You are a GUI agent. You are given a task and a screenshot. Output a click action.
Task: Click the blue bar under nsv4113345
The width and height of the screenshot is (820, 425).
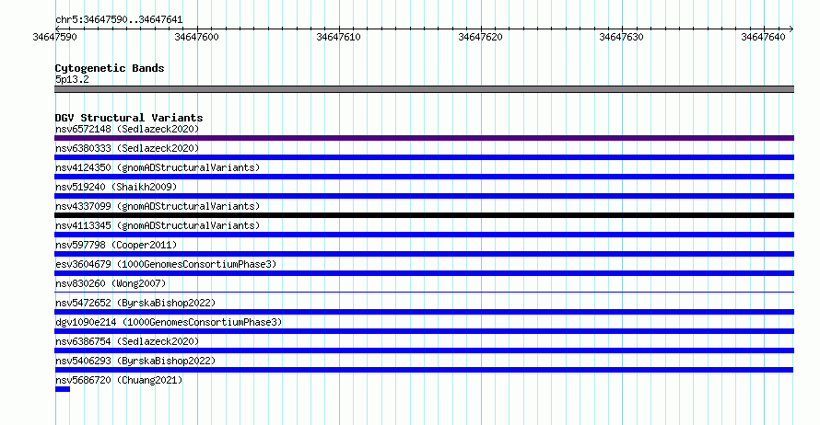click(x=424, y=235)
